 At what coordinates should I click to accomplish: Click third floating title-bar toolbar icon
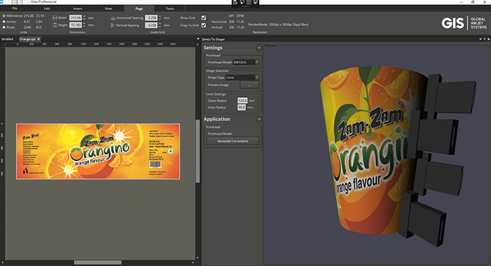click(x=249, y=2)
